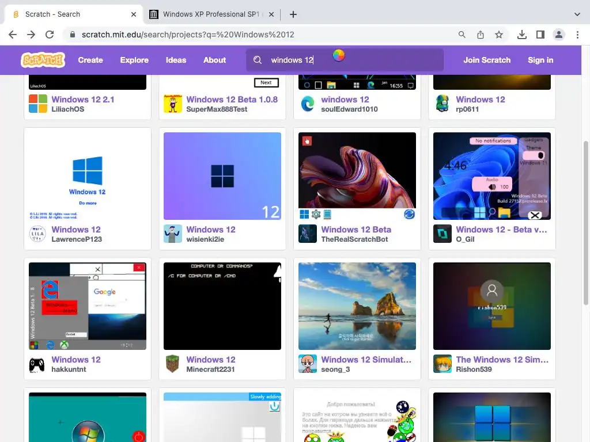Open the browser downloads icon
Viewport: 590px width, 442px height.
coord(522,35)
